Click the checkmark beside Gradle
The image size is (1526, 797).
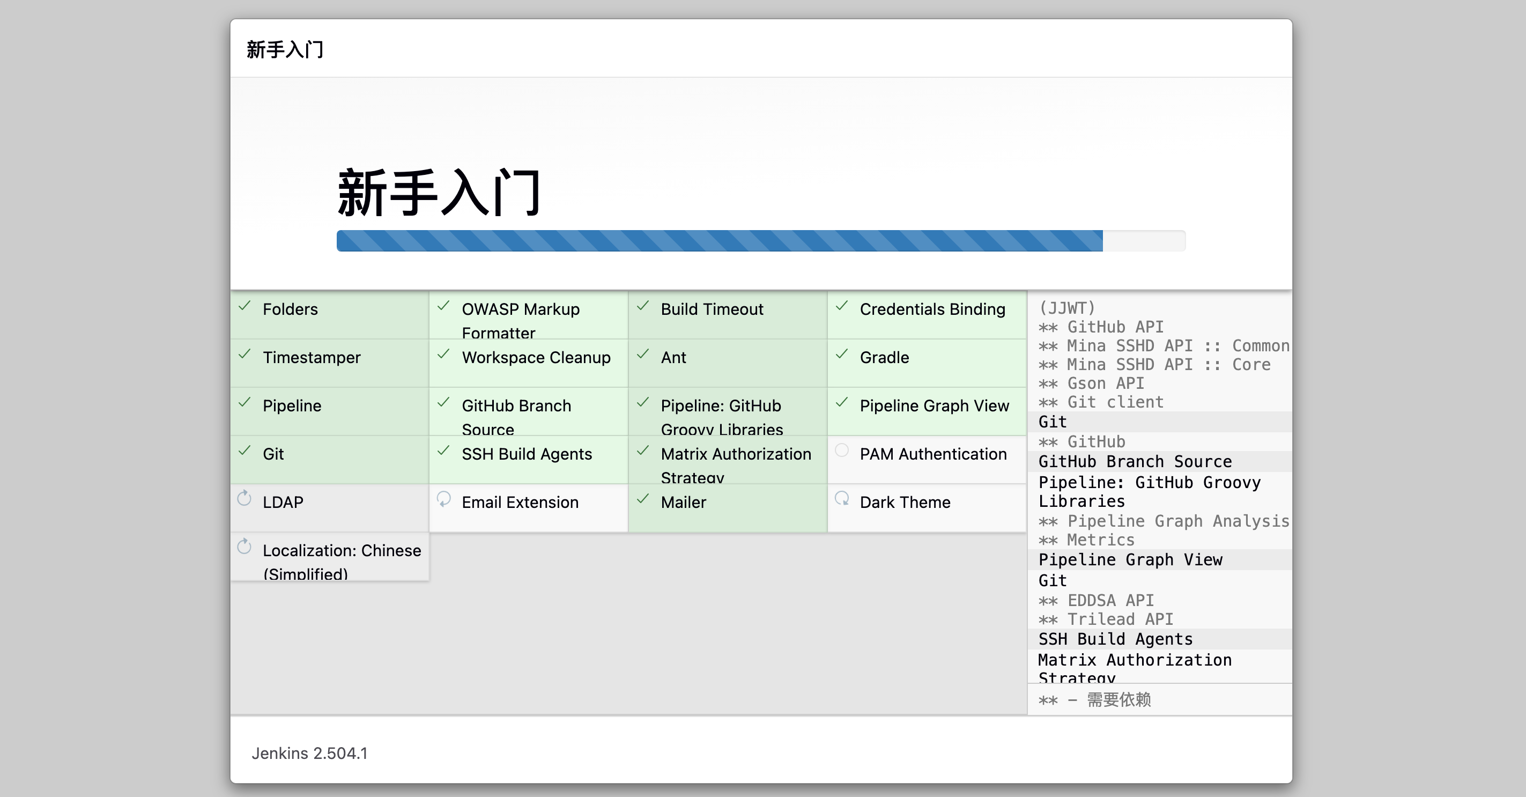pyautogui.click(x=842, y=355)
